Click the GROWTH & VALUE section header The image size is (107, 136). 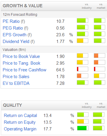pos(23,6)
